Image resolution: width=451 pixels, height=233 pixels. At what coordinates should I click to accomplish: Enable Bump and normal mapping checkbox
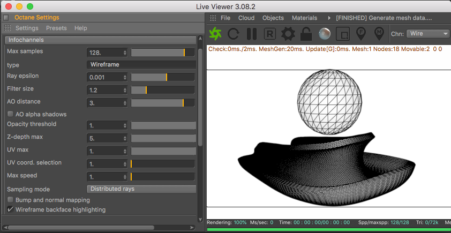click(11, 200)
